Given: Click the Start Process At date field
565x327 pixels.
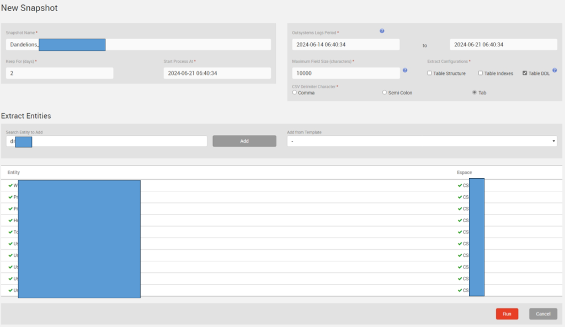Looking at the screenshot, I should pos(217,73).
